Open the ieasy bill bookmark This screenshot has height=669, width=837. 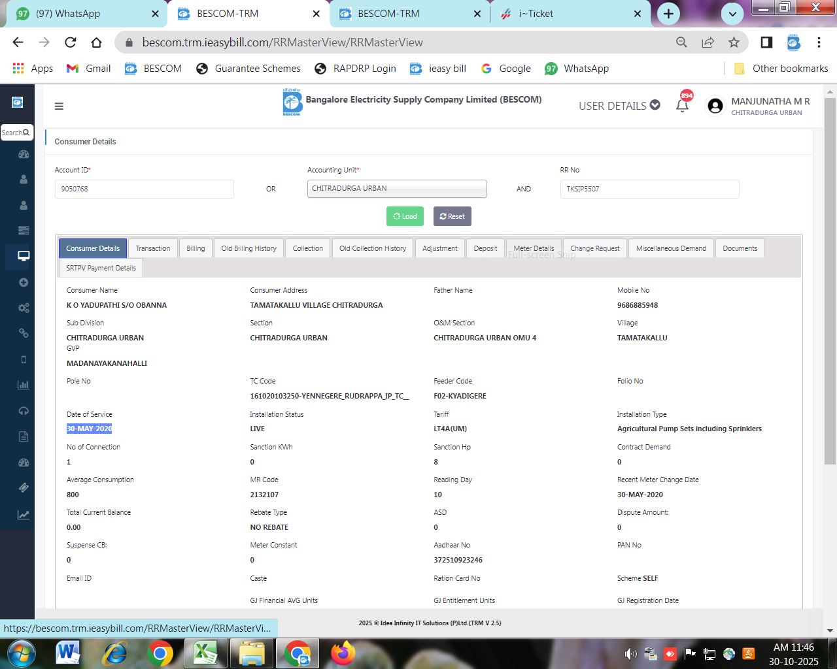coord(438,69)
